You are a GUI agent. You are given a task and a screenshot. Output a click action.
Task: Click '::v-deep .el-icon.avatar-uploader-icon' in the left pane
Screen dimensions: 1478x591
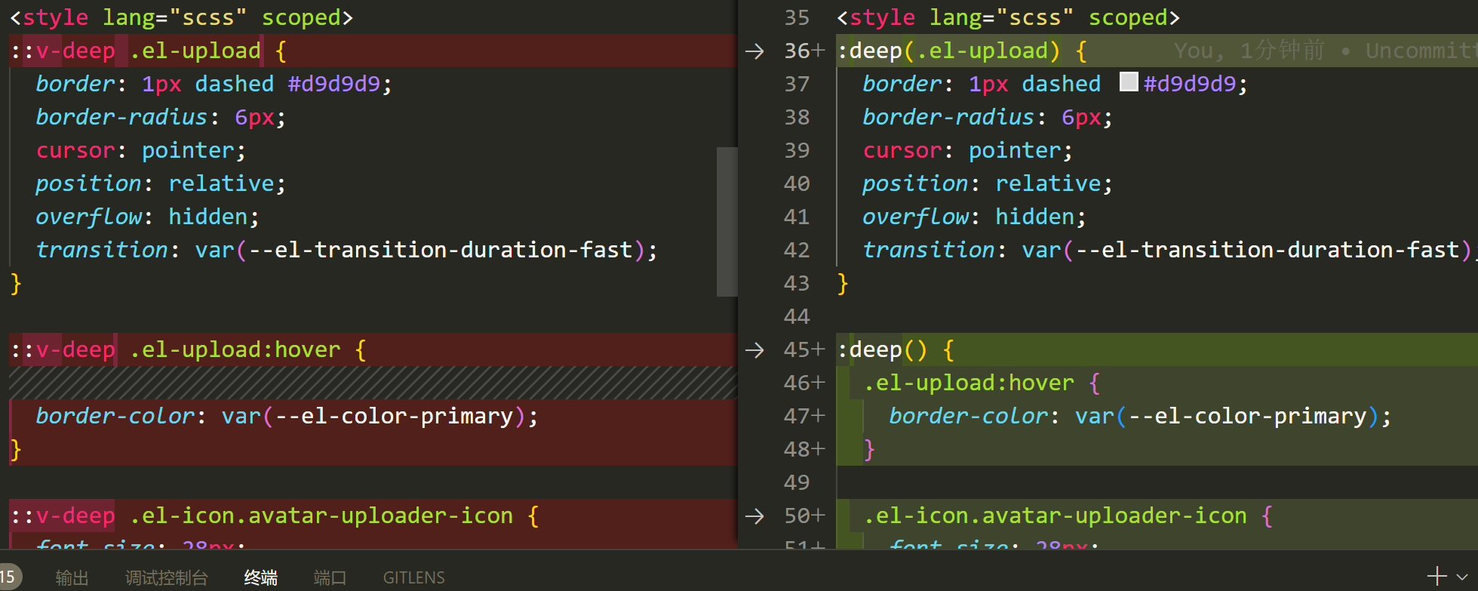262,516
